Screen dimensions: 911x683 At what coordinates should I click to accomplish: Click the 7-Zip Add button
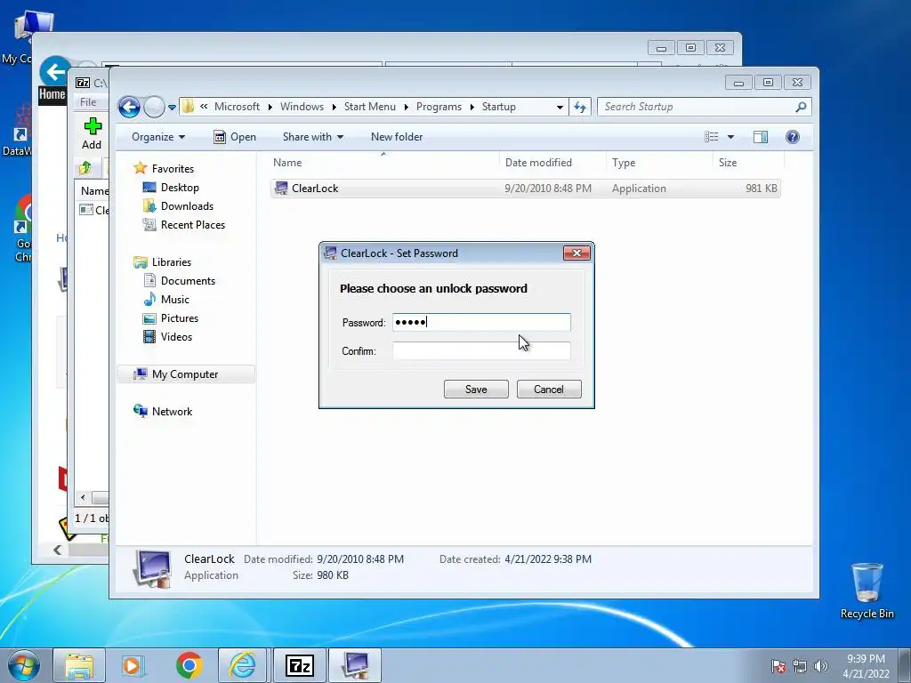[x=92, y=133]
